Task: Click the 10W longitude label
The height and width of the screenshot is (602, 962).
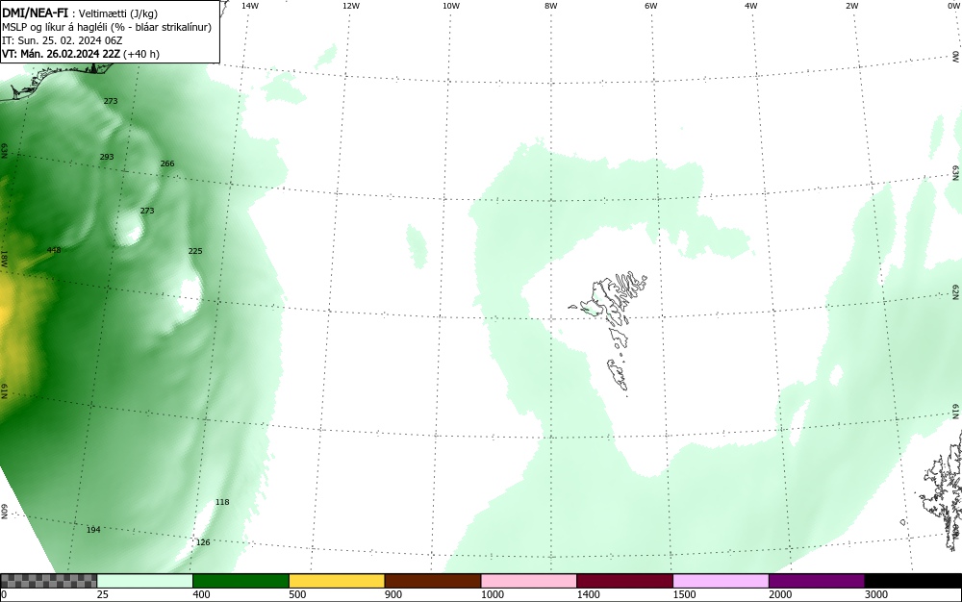Action: point(451,6)
